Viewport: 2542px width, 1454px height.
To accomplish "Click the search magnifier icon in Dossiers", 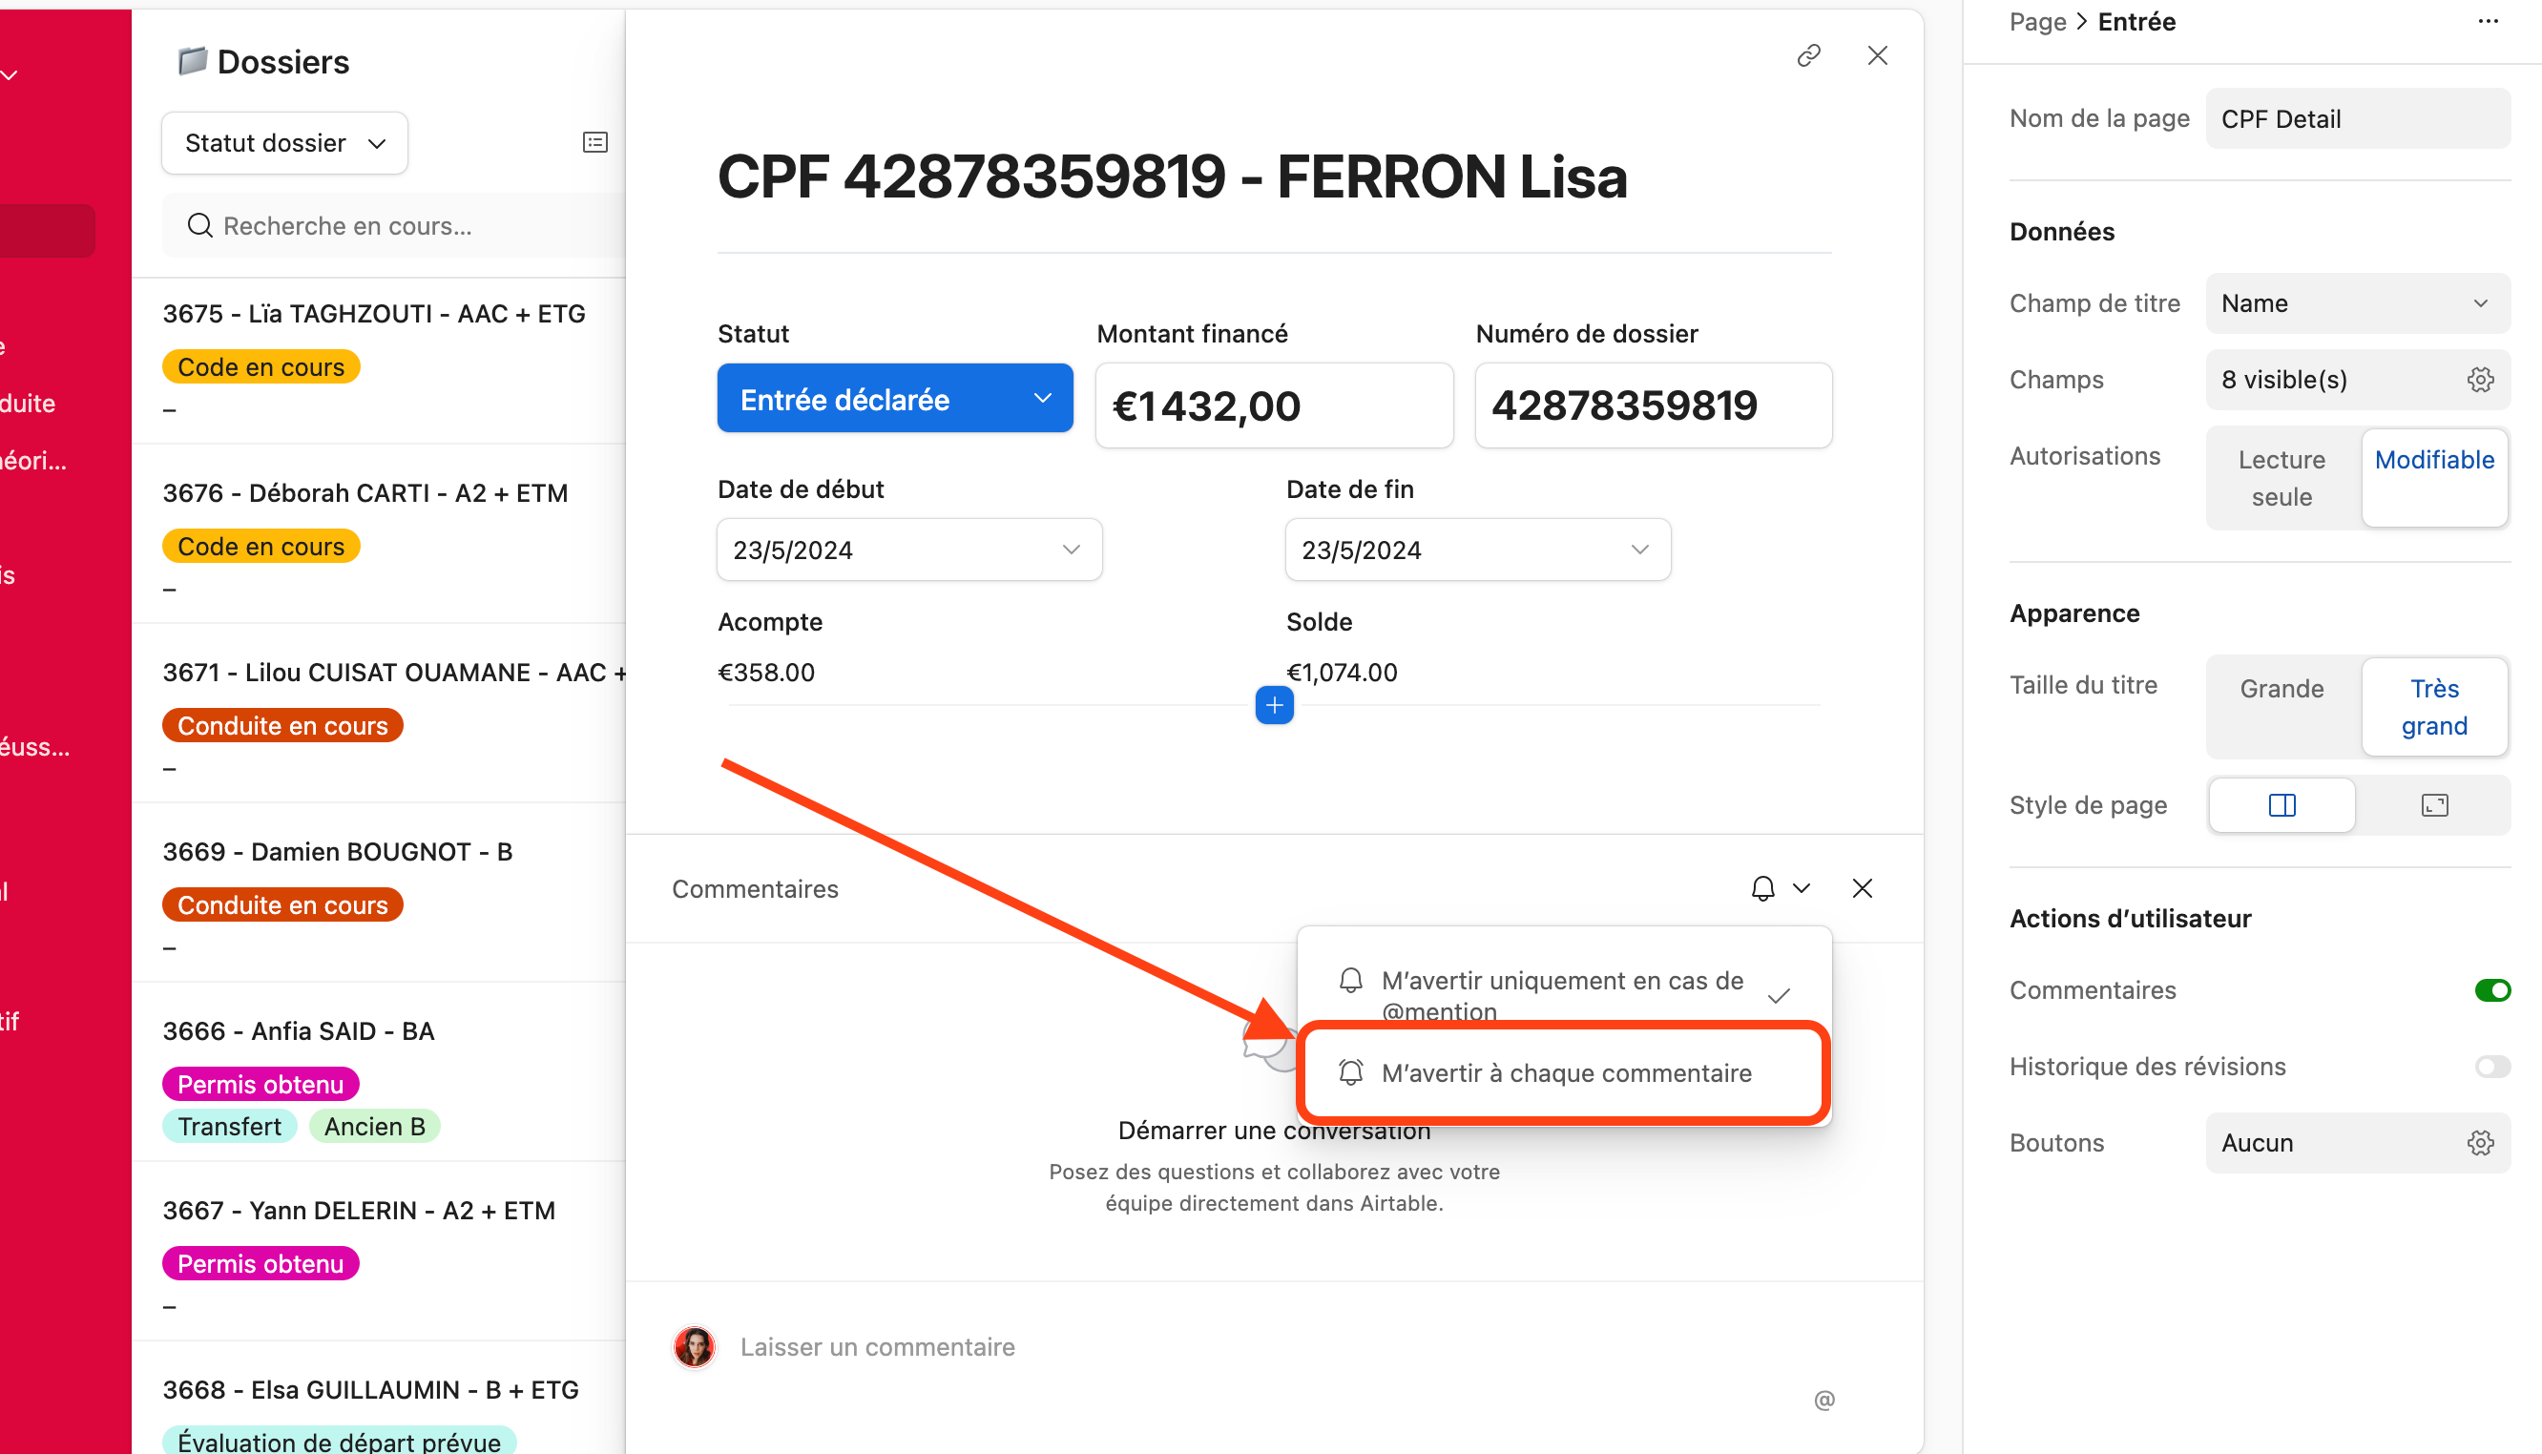I will tap(199, 226).
